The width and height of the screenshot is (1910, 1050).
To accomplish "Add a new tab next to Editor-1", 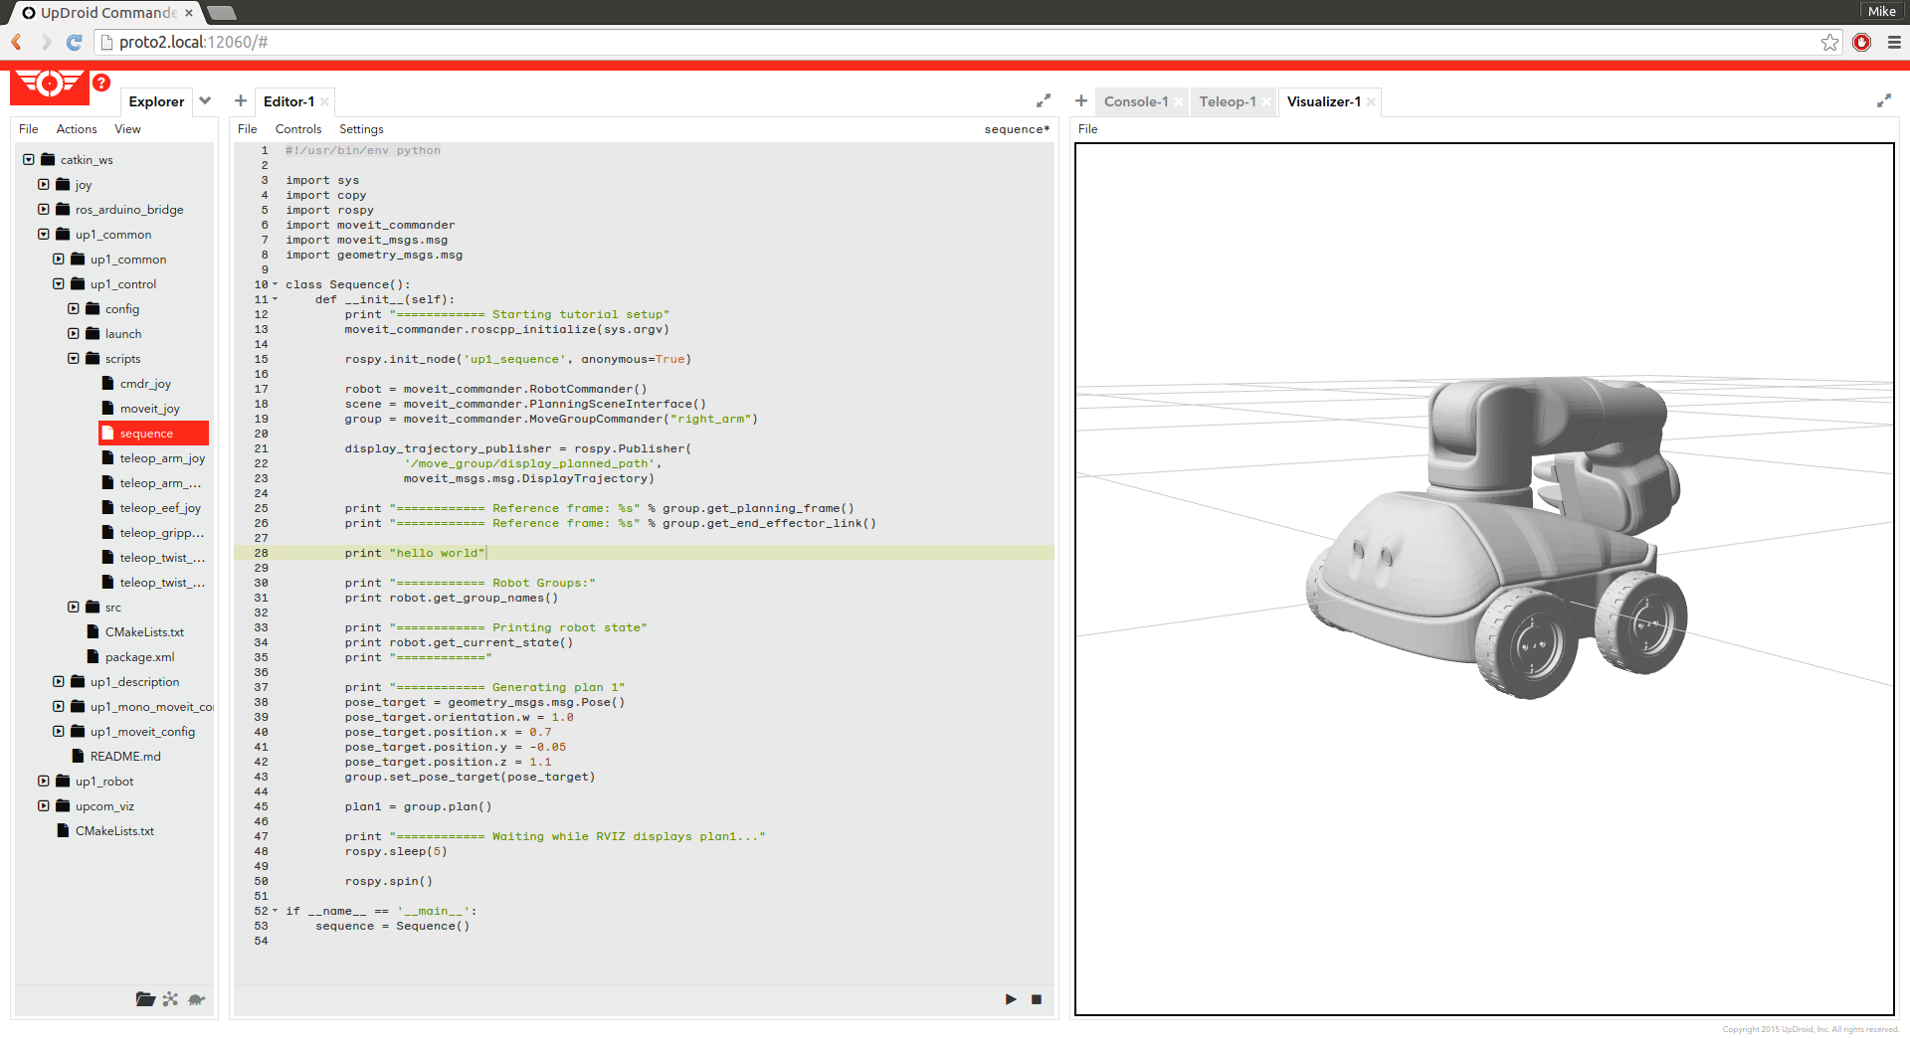I will click(241, 101).
